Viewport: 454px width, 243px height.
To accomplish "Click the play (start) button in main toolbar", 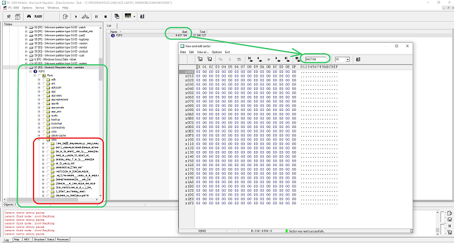I will click(76, 16).
